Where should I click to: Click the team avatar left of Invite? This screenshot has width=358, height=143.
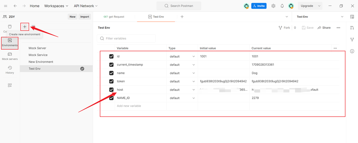(246, 6)
